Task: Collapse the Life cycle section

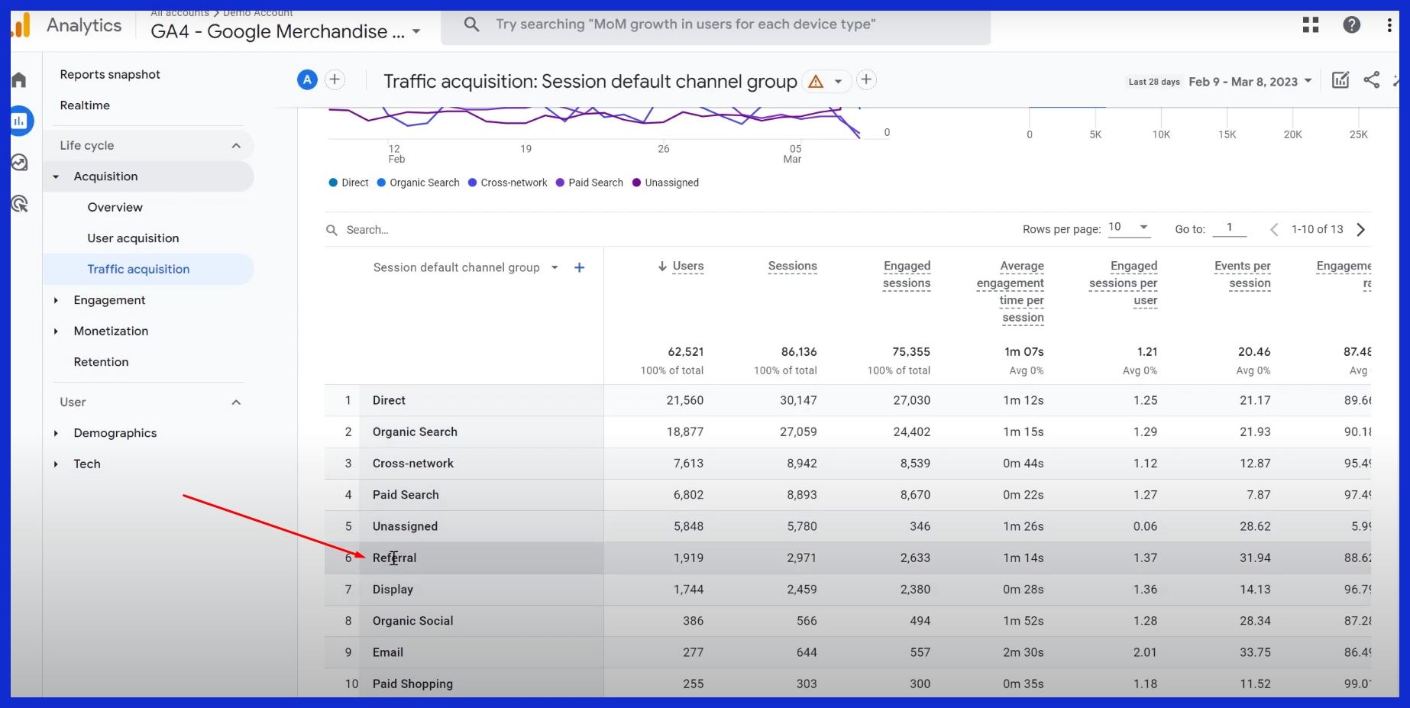Action: click(236, 145)
